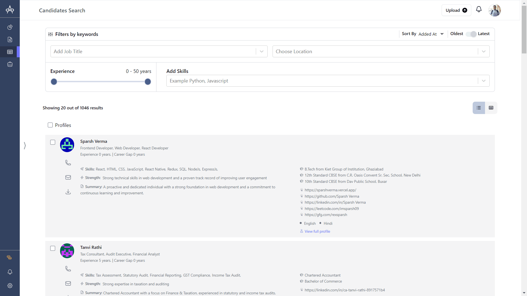Click the right experience slider handle

148,82
